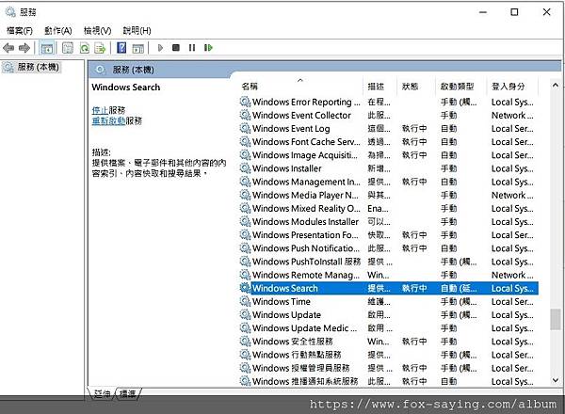
Task: Select Windows Management In... service row
Action: tap(388, 182)
